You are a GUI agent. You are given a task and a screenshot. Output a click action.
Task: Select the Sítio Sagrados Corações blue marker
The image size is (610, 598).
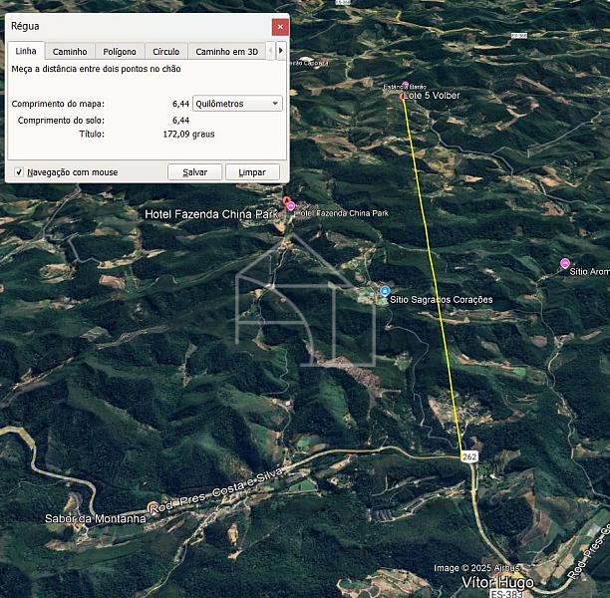(385, 291)
